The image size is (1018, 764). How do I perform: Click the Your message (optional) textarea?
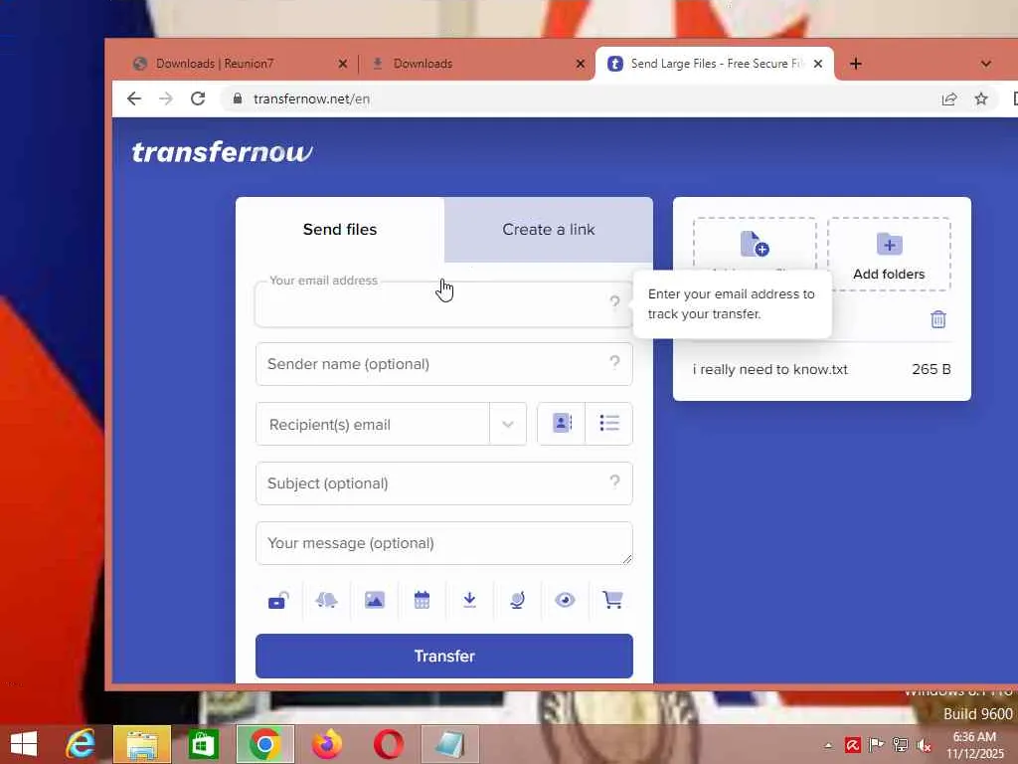click(x=444, y=543)
